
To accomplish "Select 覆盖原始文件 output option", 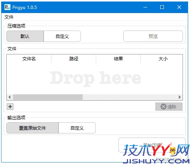I will tap(32, 128).
